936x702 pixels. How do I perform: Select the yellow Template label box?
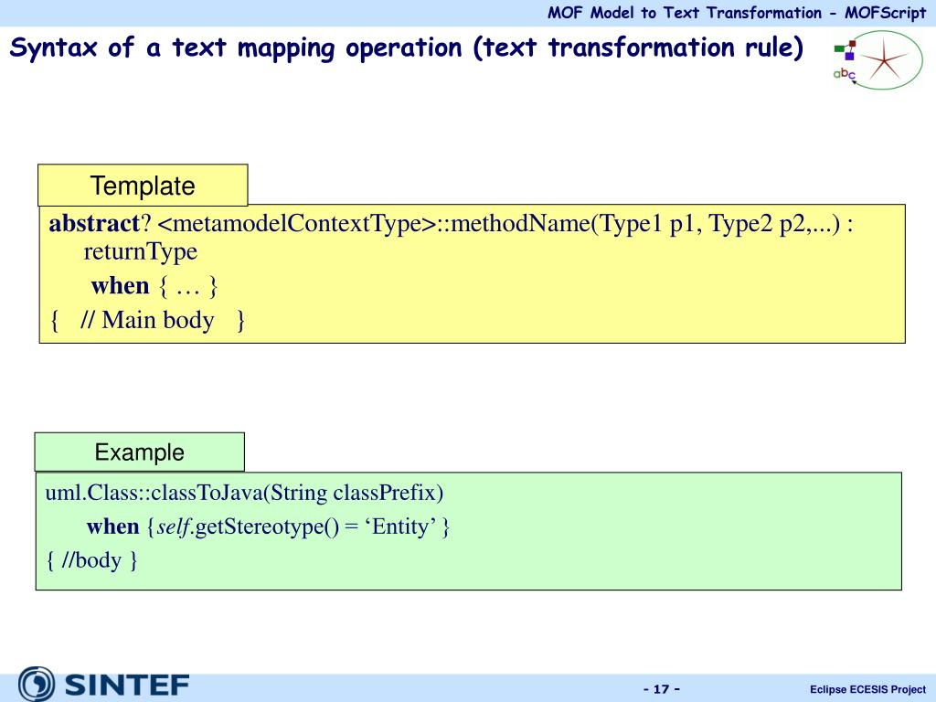pyautogui.click(x=143, y=186)
